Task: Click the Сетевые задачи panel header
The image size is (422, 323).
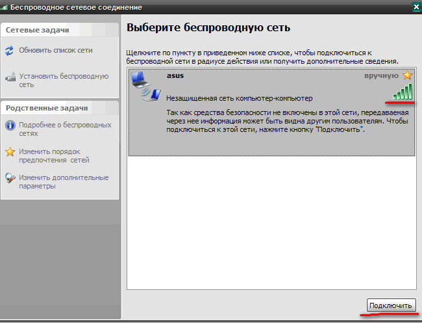Action: pos(60,30)
